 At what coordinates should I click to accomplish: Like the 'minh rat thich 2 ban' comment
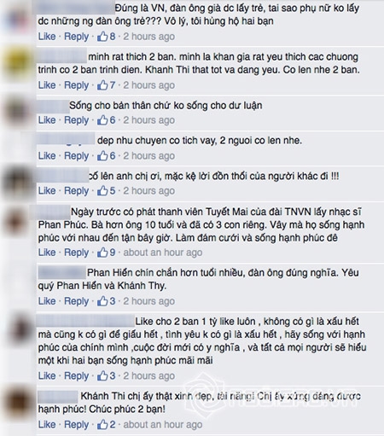47,85
